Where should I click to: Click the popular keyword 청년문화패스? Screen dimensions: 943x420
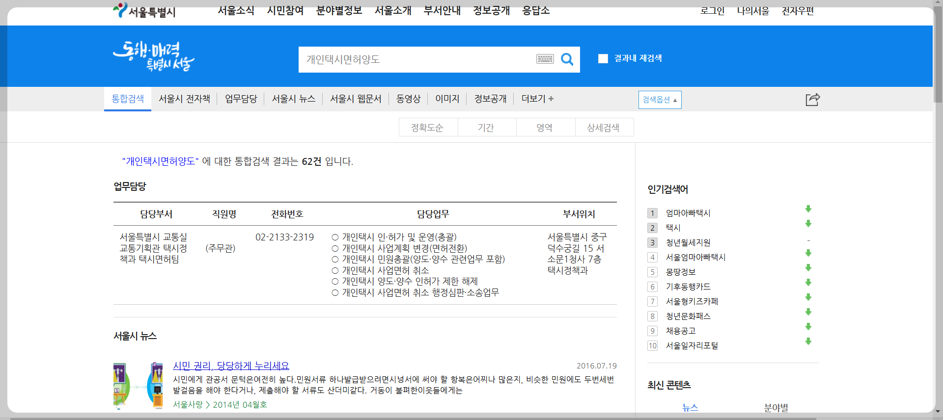688,316
